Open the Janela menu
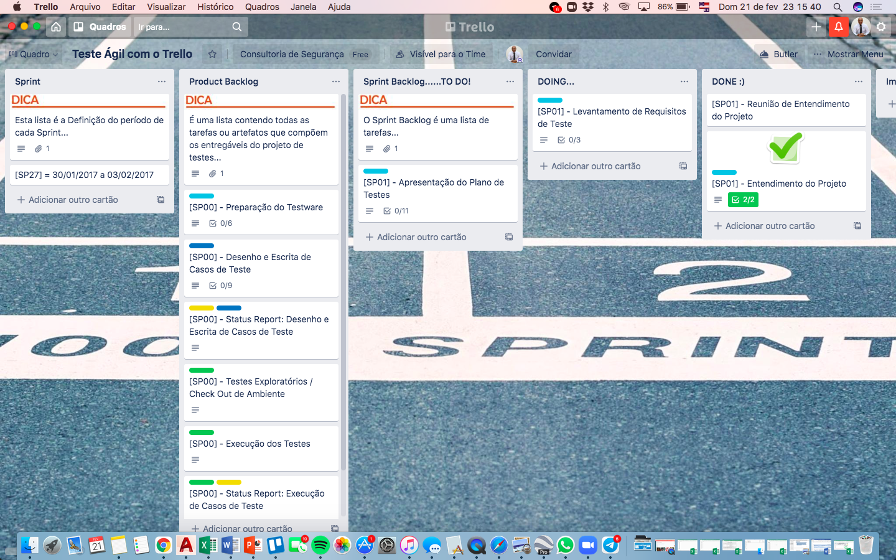The image size is (896, 560). [304, 7]
